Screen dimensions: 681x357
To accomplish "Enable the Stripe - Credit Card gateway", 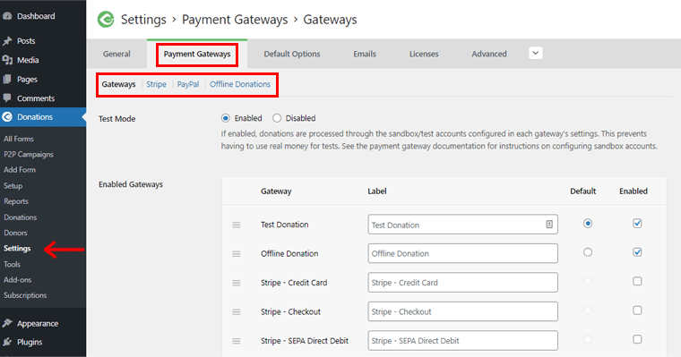I will 637,281.
